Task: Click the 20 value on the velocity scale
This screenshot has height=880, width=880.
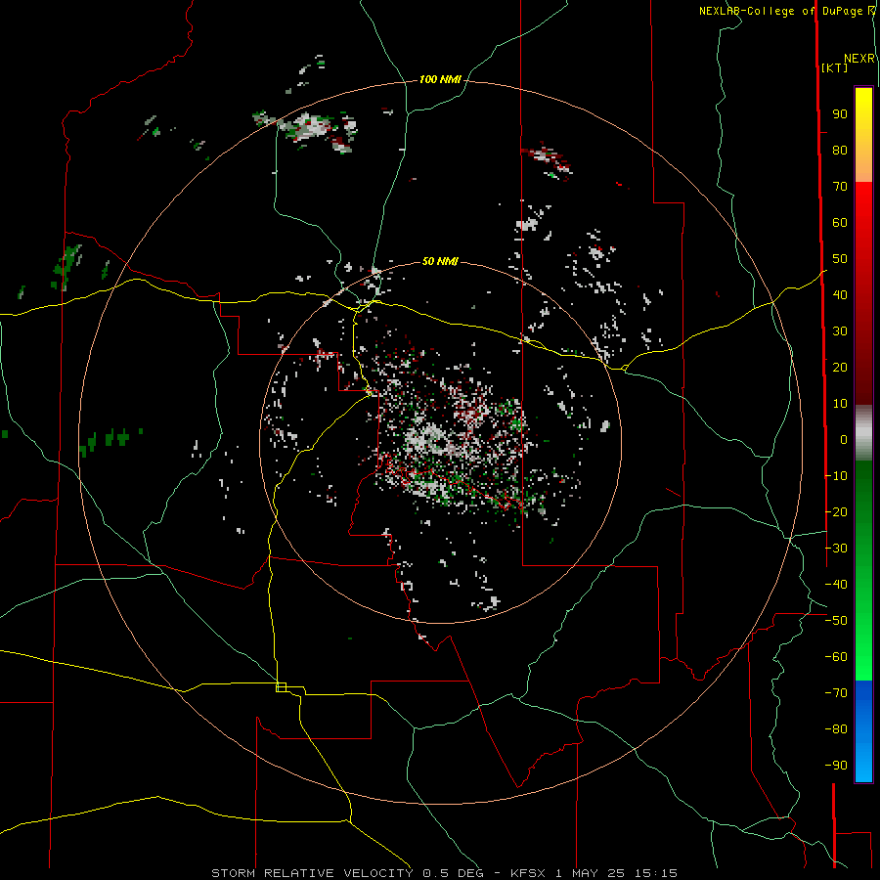Action: tap(840, 368)
